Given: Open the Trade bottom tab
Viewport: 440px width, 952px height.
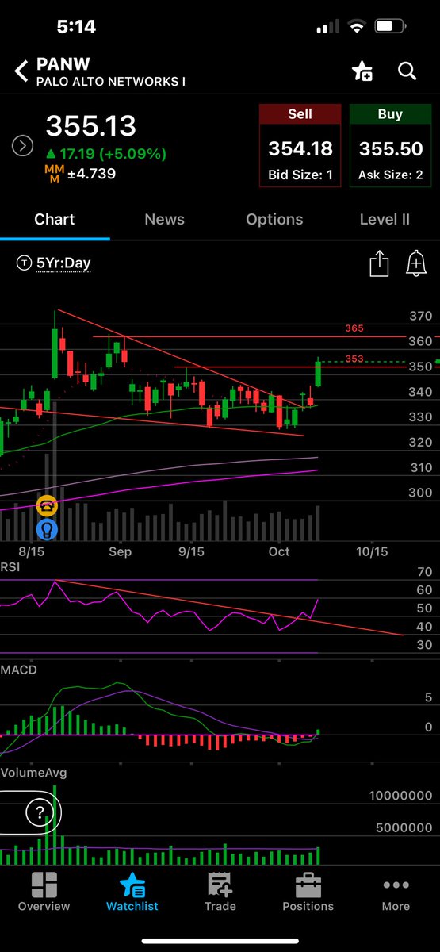Looking at the screenshot, I should pos(220,891).
